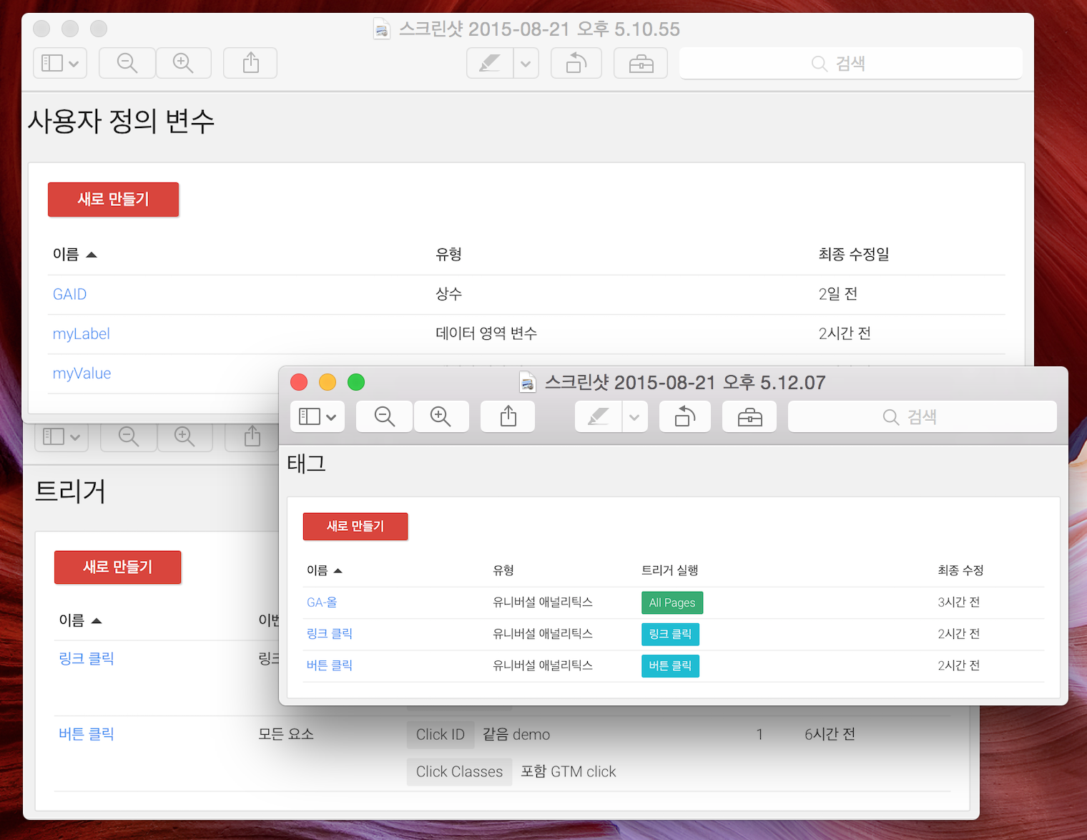The image size is (1087, 840).
Task: Click the 트리거 실행 column header
Action: coord(669,570)
